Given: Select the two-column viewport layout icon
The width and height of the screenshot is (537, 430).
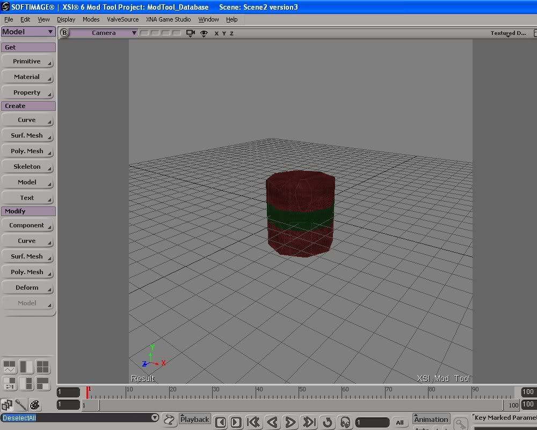Looking at the screenshot, I should pos(26,367).
